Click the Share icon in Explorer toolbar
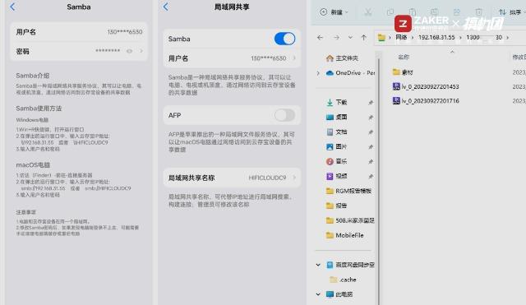 (x=457, y=12)
